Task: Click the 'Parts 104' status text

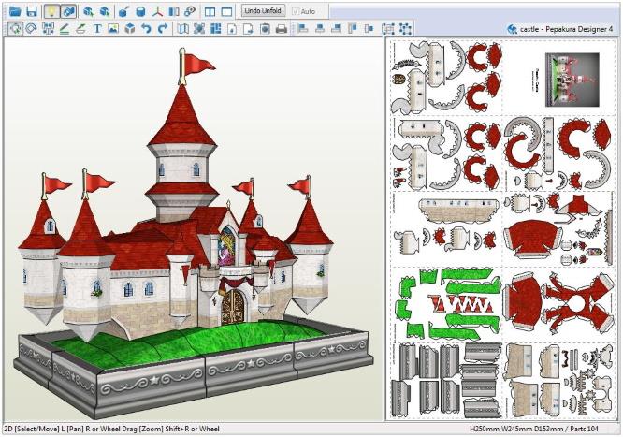Action: [584, 429]
